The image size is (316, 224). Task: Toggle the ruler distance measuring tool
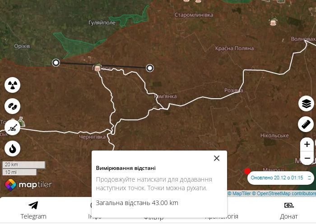tap(307, 124)
